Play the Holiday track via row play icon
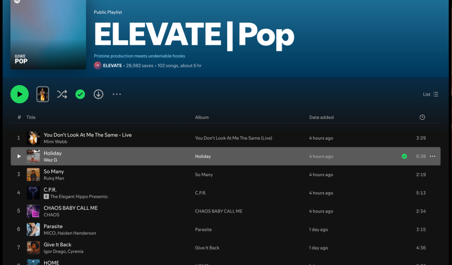The height and width of the screenshot is (265, 452). [19, 156]
